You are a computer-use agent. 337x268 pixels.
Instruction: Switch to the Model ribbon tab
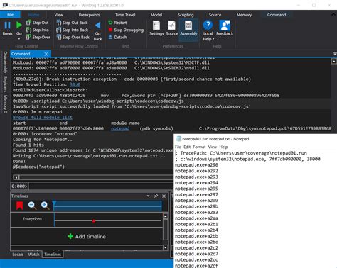(x=156, y=15)
